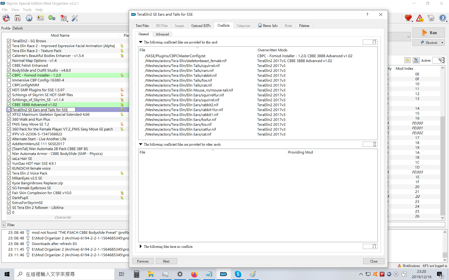The height and width of the screenshot is (280, 449).
Task: Click the Previous button
Action: point(143,261)
